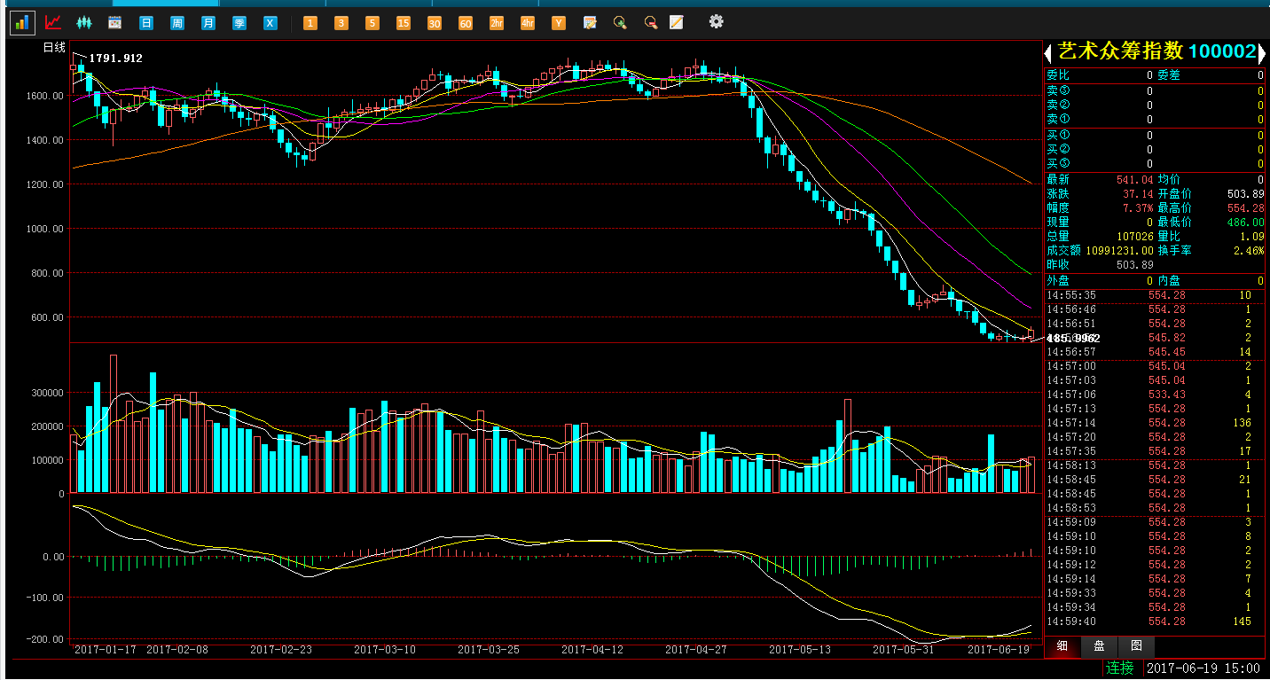This screenshot has width=1270, height=680.
Task: Toggle the daily (日) period button
Action: coord(146,22)
